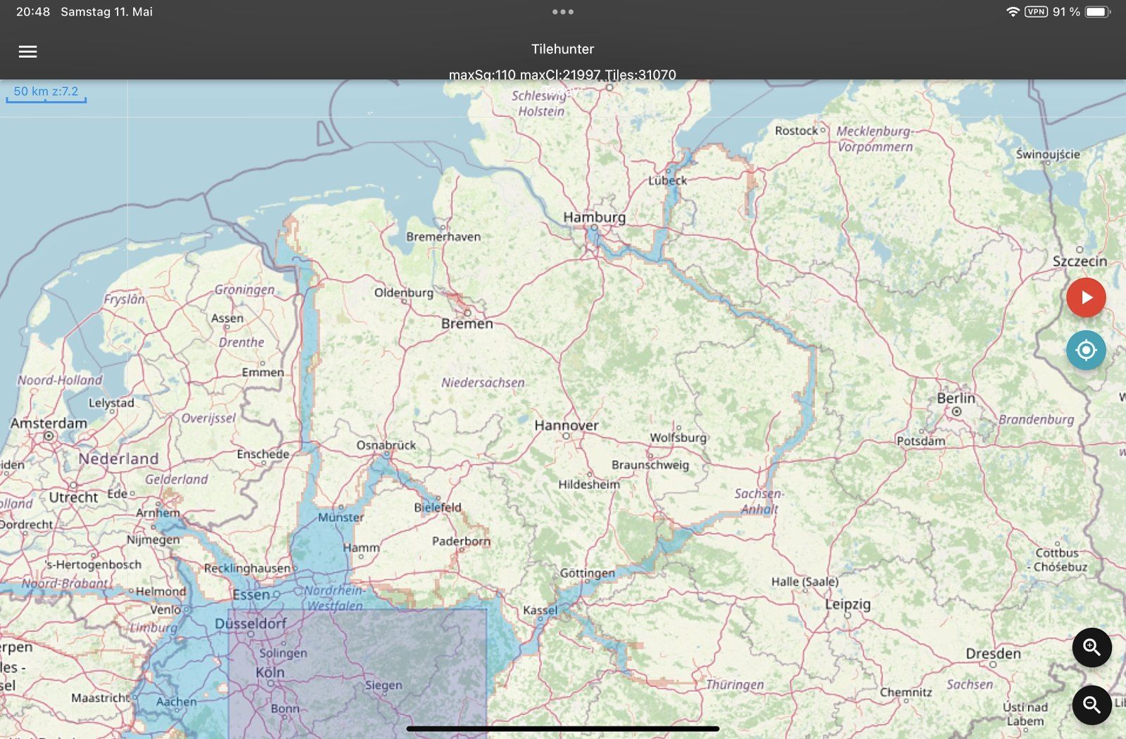Zoom in with the plus magnifier
Viewport: 1126px width, 739px height.
[x=1092, y=647]
